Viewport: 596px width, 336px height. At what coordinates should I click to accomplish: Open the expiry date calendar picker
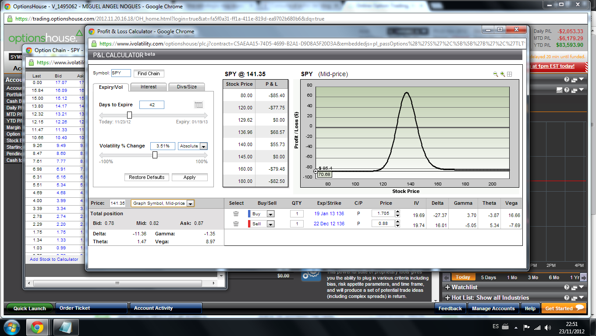pyautogui.click(x=199, y=105)
